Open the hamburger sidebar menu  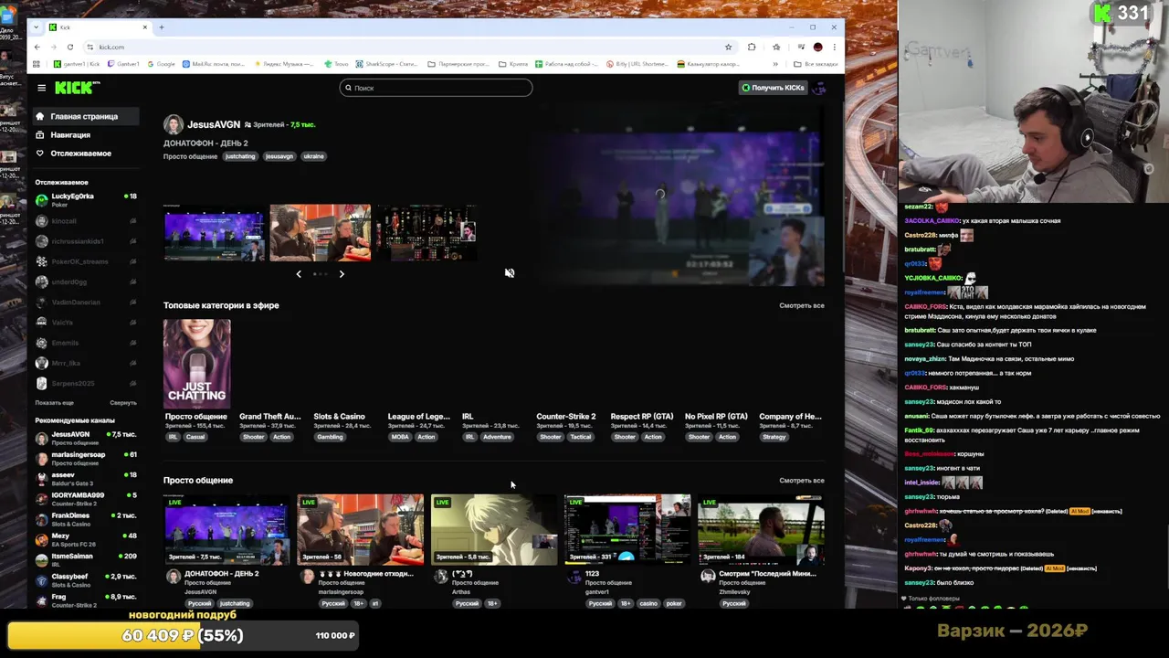point(41,88)
